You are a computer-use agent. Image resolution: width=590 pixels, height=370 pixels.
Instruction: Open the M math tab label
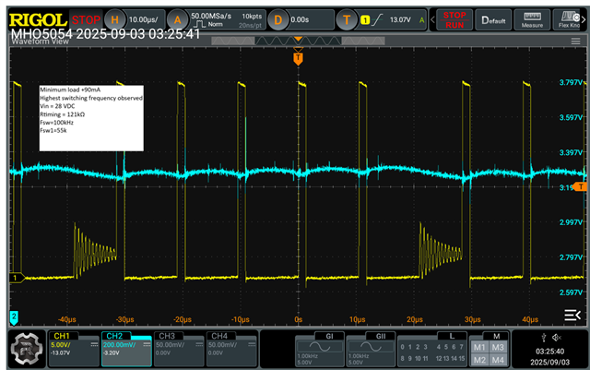(496, 336)
